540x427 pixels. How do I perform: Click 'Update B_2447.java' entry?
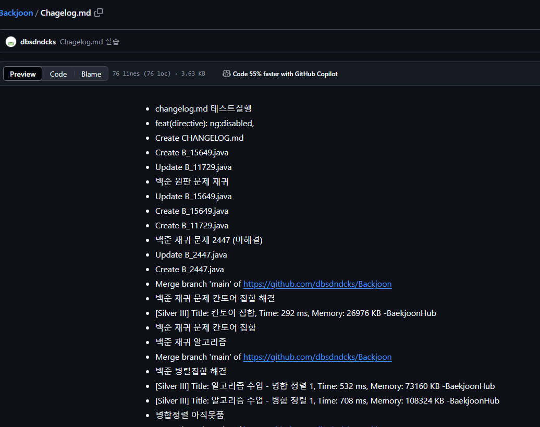[191, 255]
